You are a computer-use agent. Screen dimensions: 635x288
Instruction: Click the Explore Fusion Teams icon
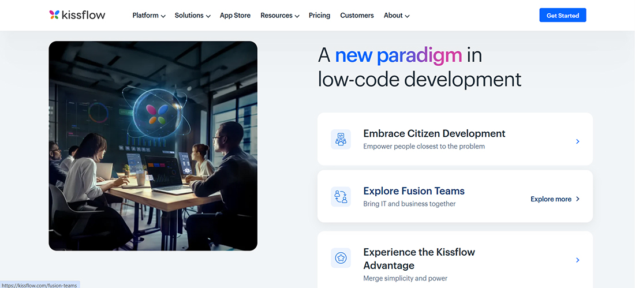coord(341,196)
